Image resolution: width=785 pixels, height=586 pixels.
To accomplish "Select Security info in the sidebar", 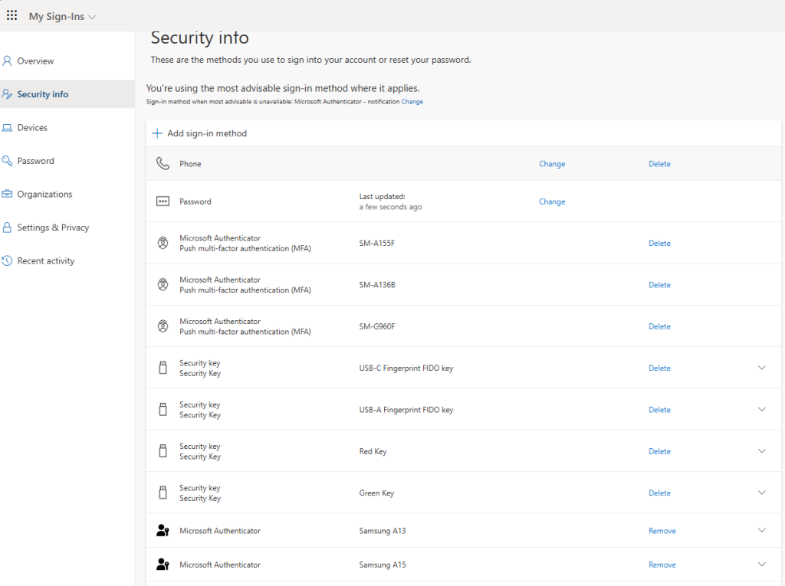I will [x=67, y=94].
